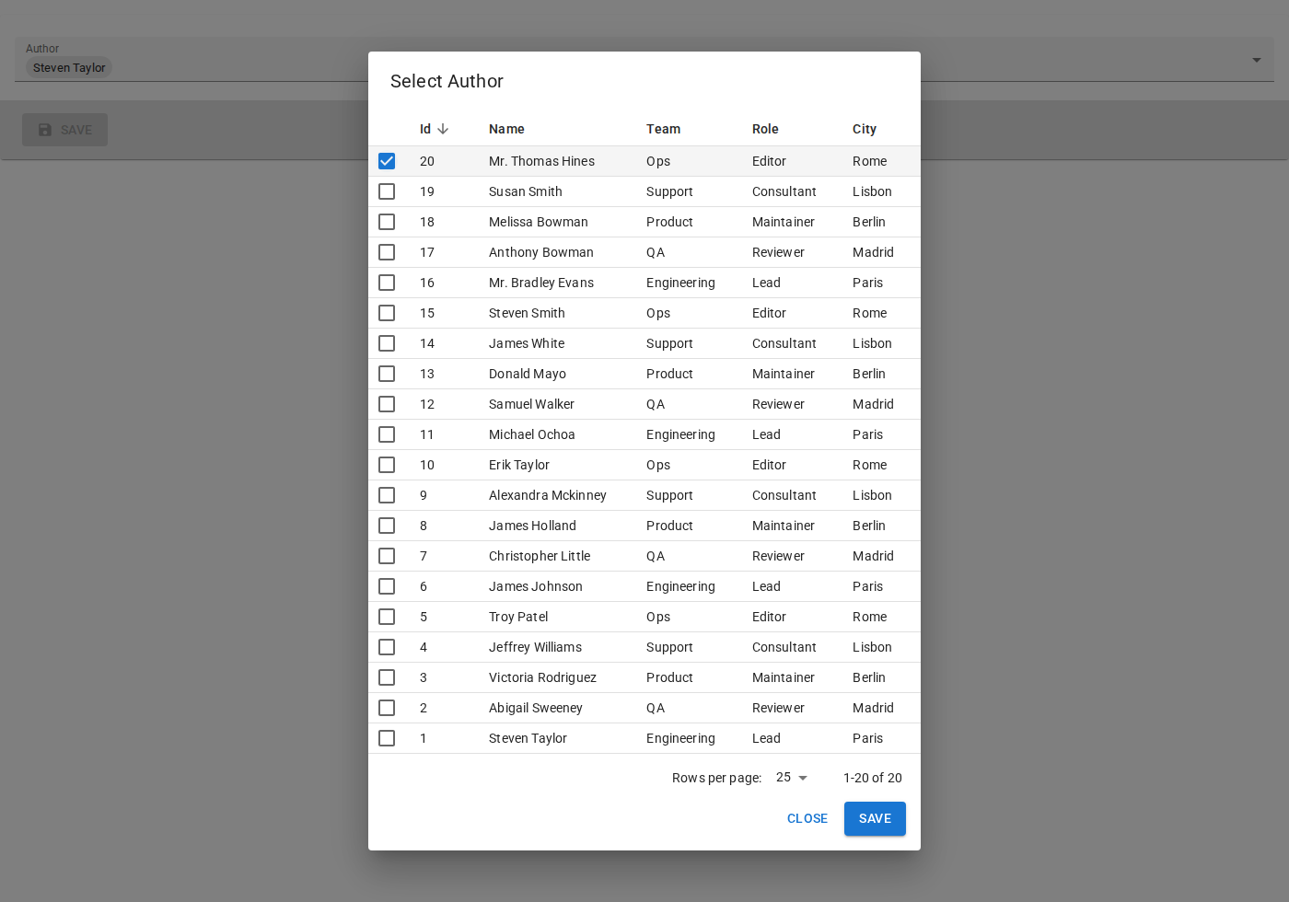Click the sort arrow next to Id header
The width and height of the screenshot is (1289, 902).
tap(444, 129)
